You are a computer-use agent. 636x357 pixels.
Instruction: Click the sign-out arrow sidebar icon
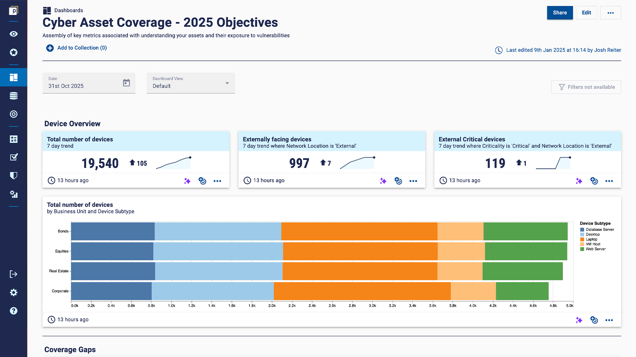tap(14, 274)
